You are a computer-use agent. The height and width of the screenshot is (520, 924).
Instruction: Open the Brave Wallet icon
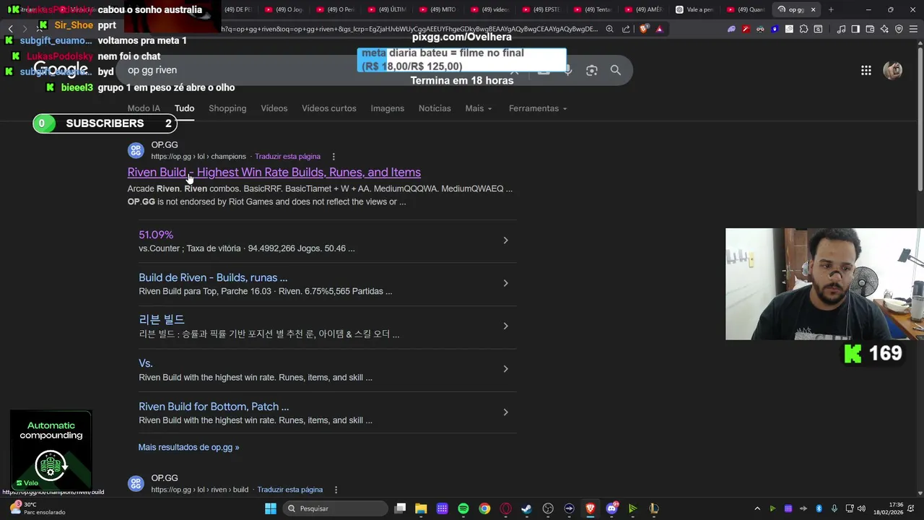(x=870, y=29)
